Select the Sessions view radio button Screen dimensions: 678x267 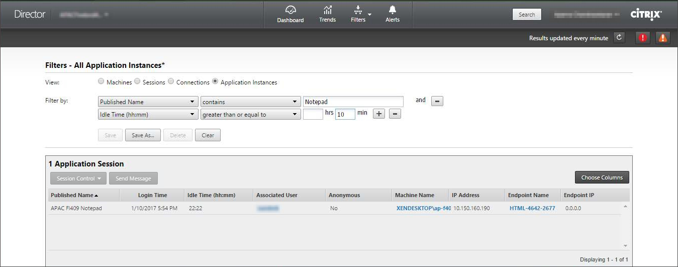pyautogui.click(x=137, y=82)
